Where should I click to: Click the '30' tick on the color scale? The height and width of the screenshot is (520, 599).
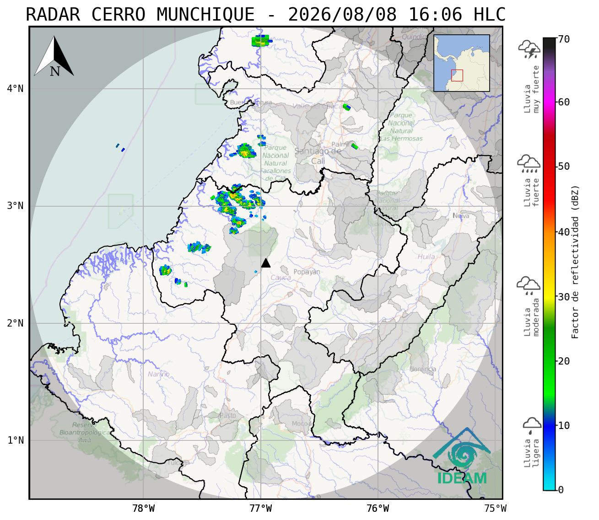tap(564, 297)
